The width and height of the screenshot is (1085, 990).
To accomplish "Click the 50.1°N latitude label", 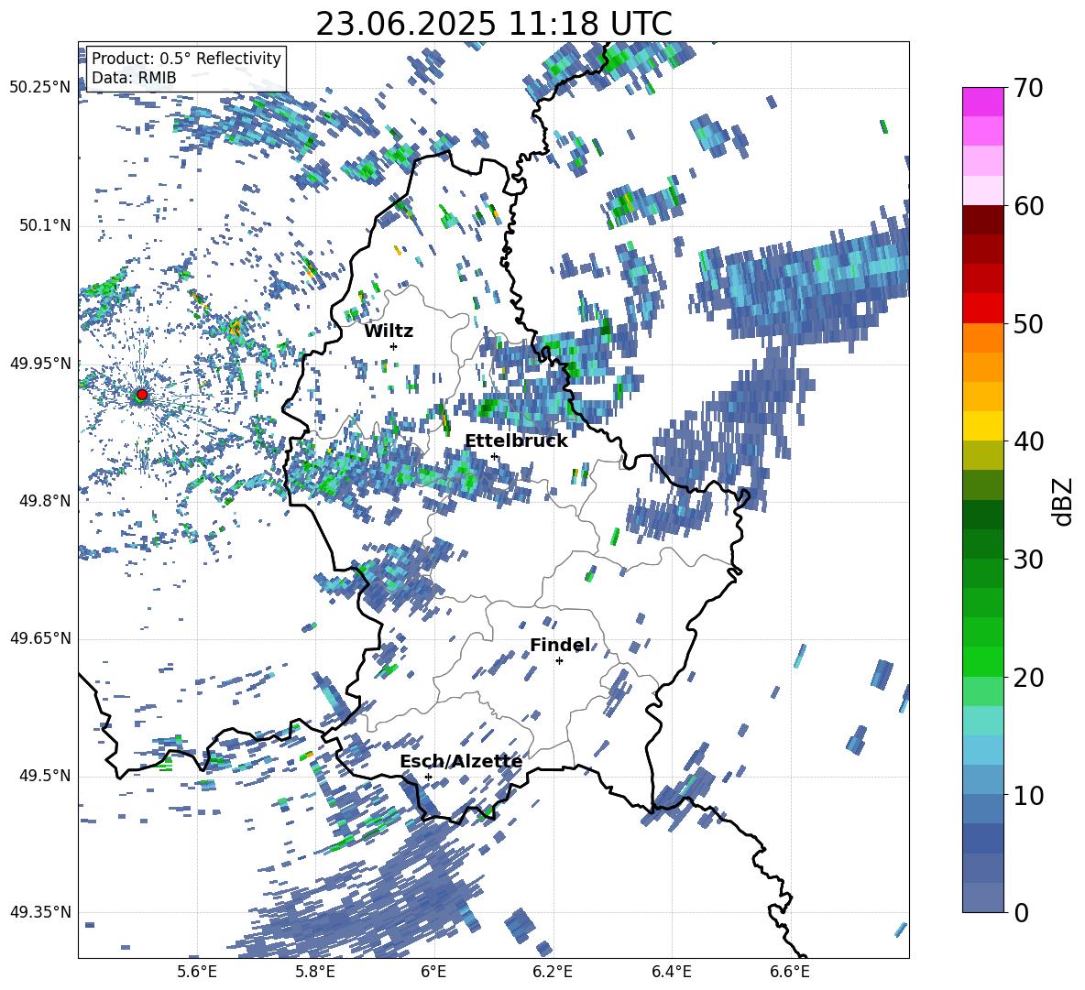I will (x=44, y=226).
